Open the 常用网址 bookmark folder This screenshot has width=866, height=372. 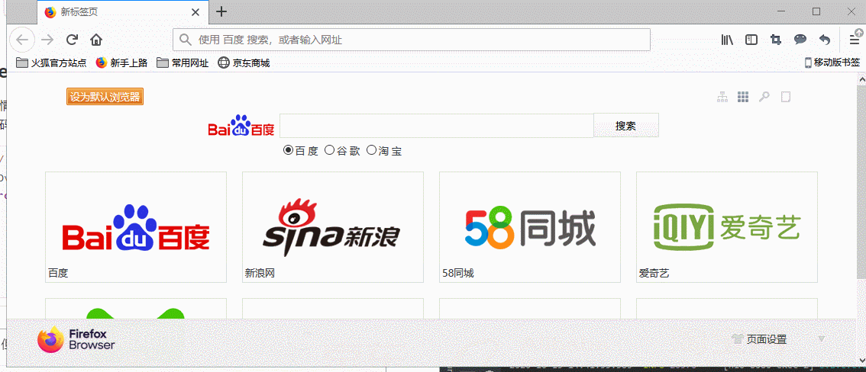coord(183,63)
